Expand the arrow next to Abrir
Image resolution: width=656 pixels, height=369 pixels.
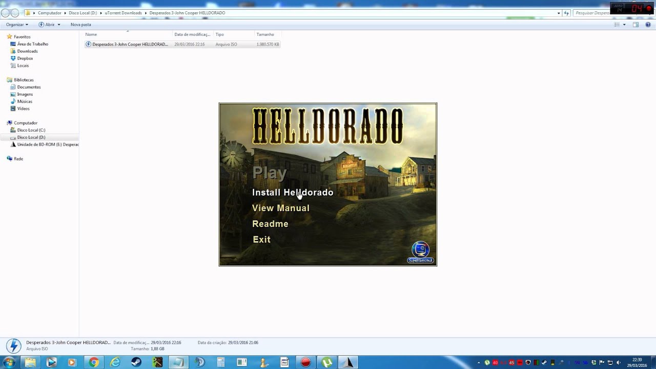(59, 25)
